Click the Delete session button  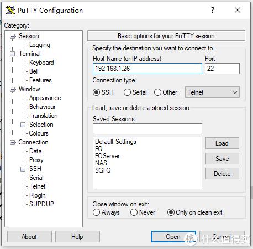(x=222, y=174)
